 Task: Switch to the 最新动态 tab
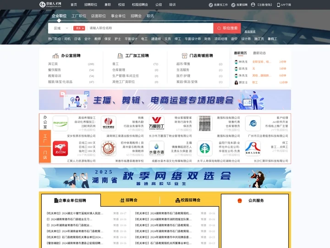(x=259, y=53)
